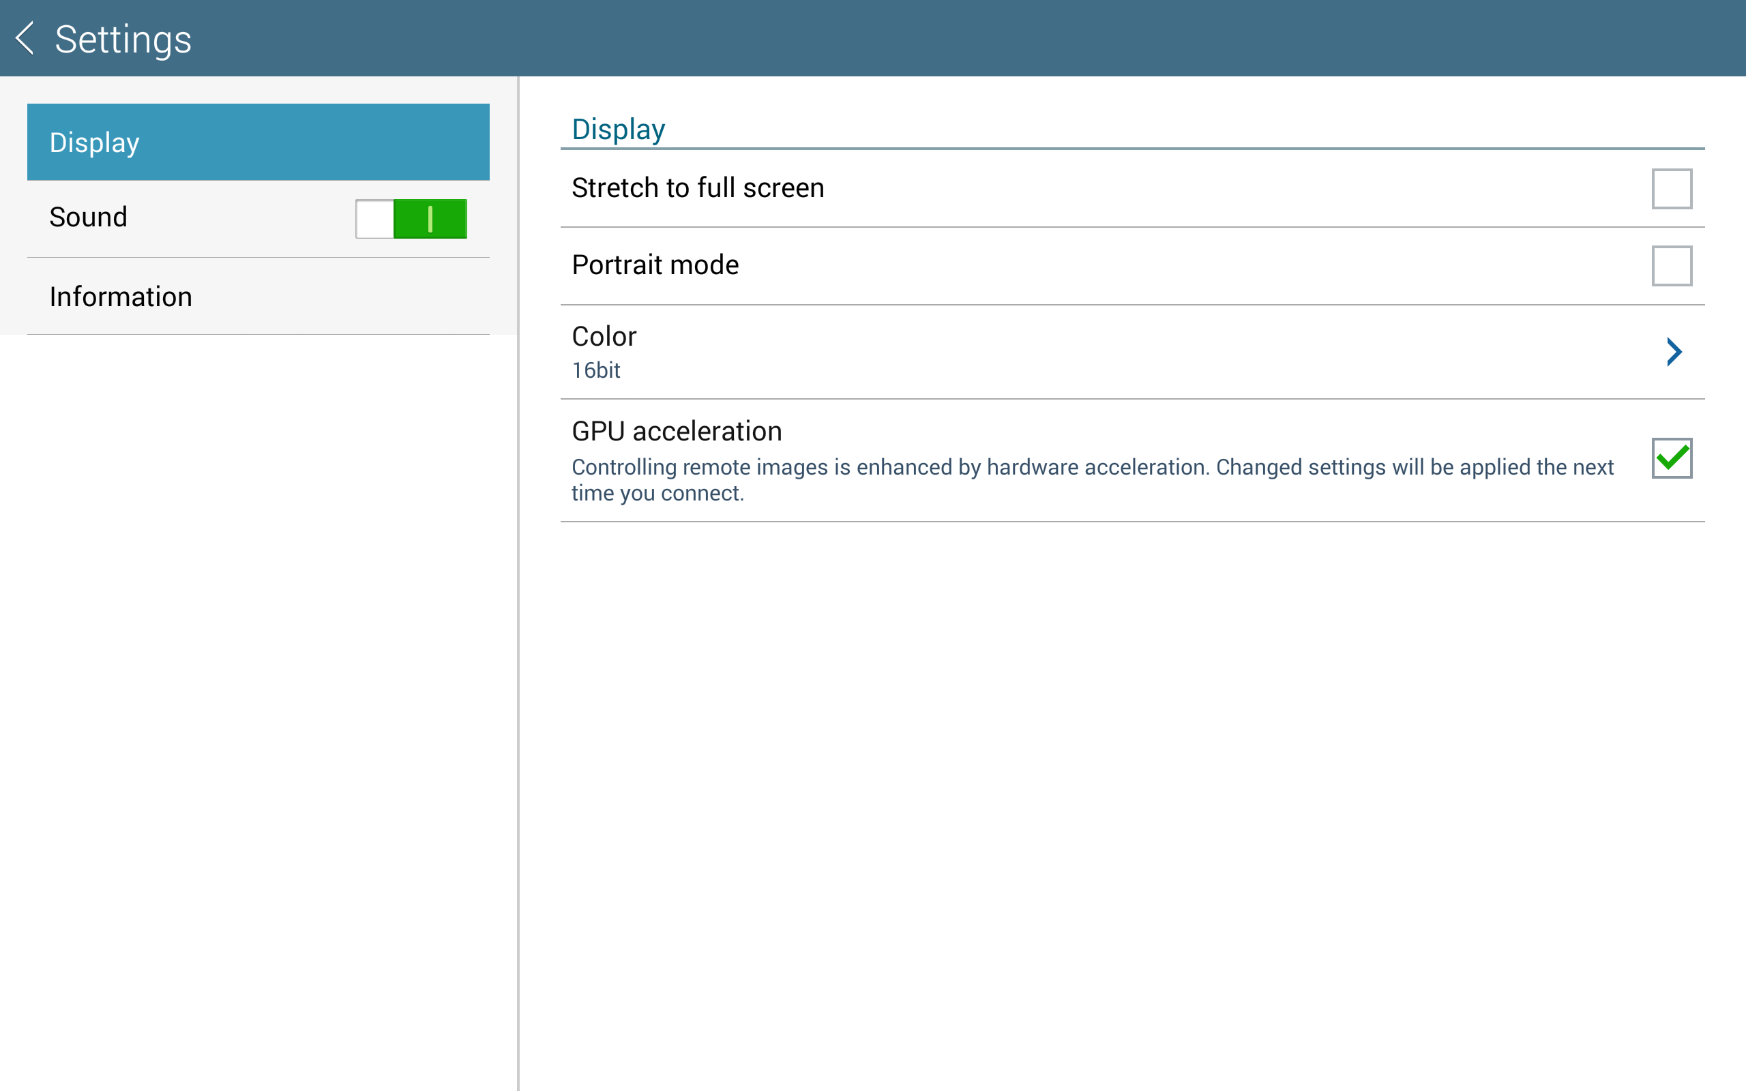
Task: Expand the Color option chevron
Action: 1674,352
